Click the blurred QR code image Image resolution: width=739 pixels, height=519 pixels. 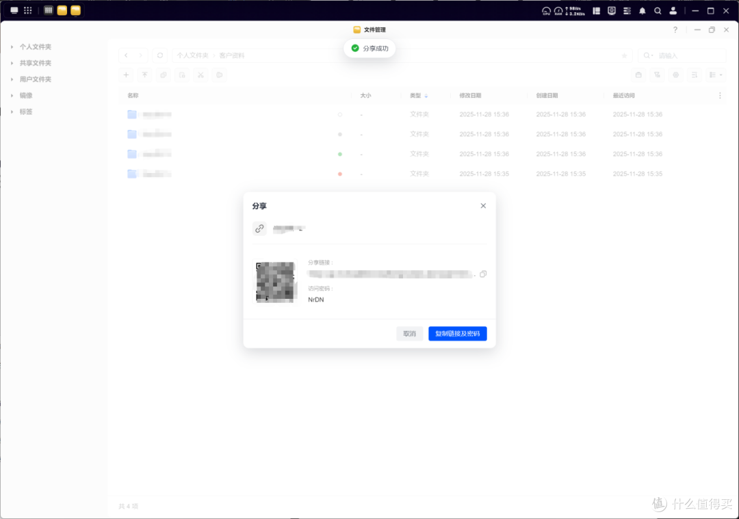point(275,282)
